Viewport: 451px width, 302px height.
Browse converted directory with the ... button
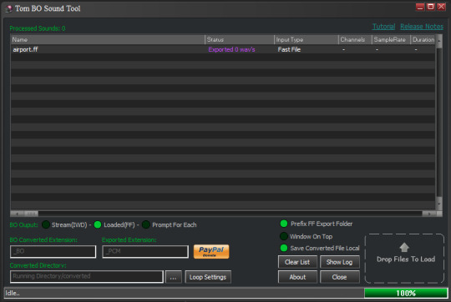click(173, 277)
